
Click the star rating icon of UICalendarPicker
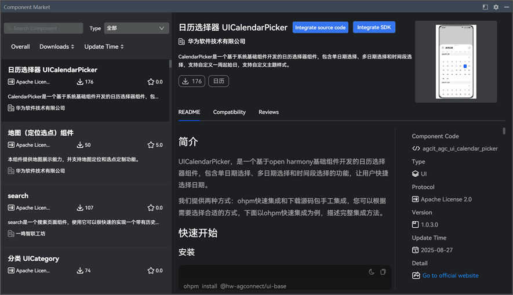(x=151, y=82)
